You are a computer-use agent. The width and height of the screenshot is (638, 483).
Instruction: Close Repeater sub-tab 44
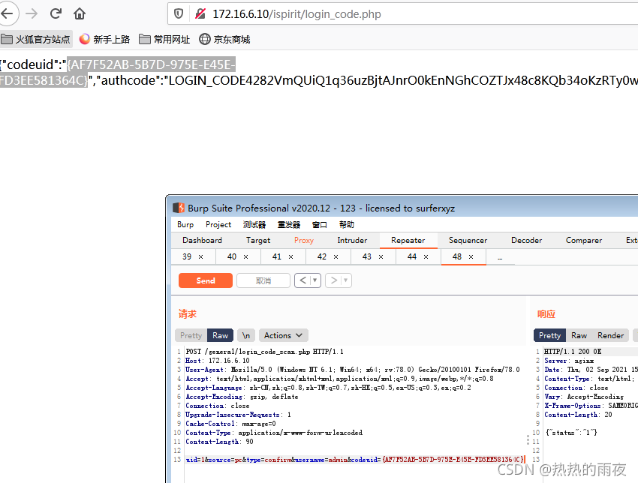pyautogui.click(x=426, y=257)
